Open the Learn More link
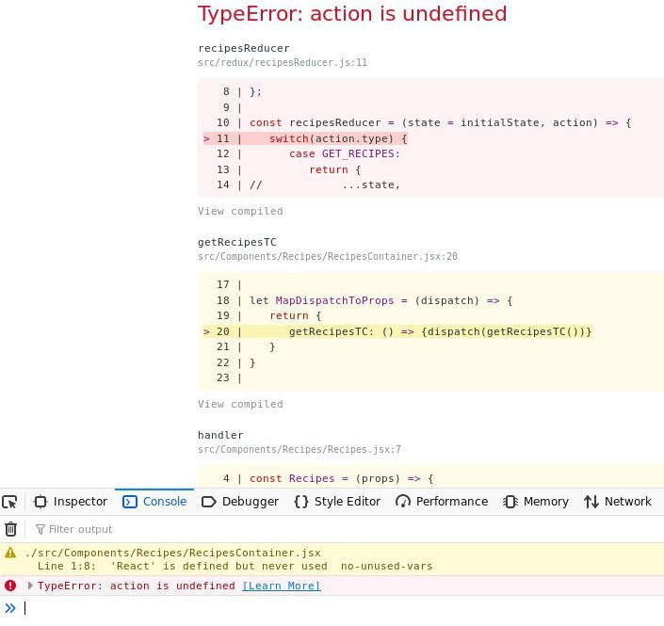 281,586
